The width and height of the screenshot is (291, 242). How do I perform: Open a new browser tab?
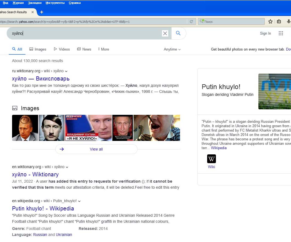(42, 12)
